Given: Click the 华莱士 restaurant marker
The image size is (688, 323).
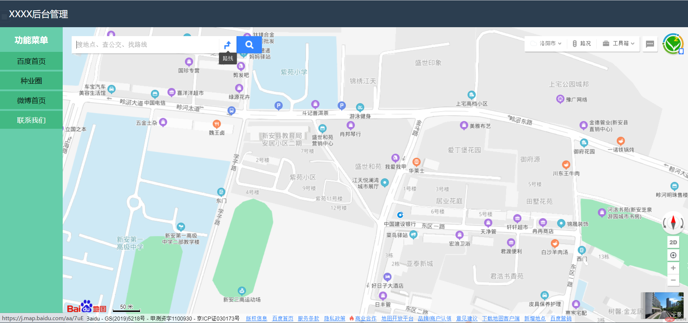Looking at the screenshot, I should (416, 162).
